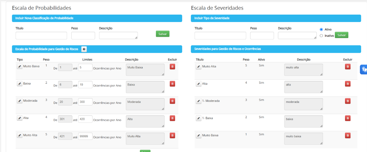The height and width of the screenshot is (152, 367).
Task: Delete the Baixa probability row
Action: tap(172, 84)
